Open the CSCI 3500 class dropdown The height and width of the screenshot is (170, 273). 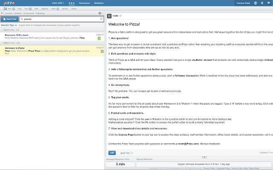58,3
